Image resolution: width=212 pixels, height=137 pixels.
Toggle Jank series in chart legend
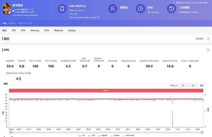tap(92, 135)
